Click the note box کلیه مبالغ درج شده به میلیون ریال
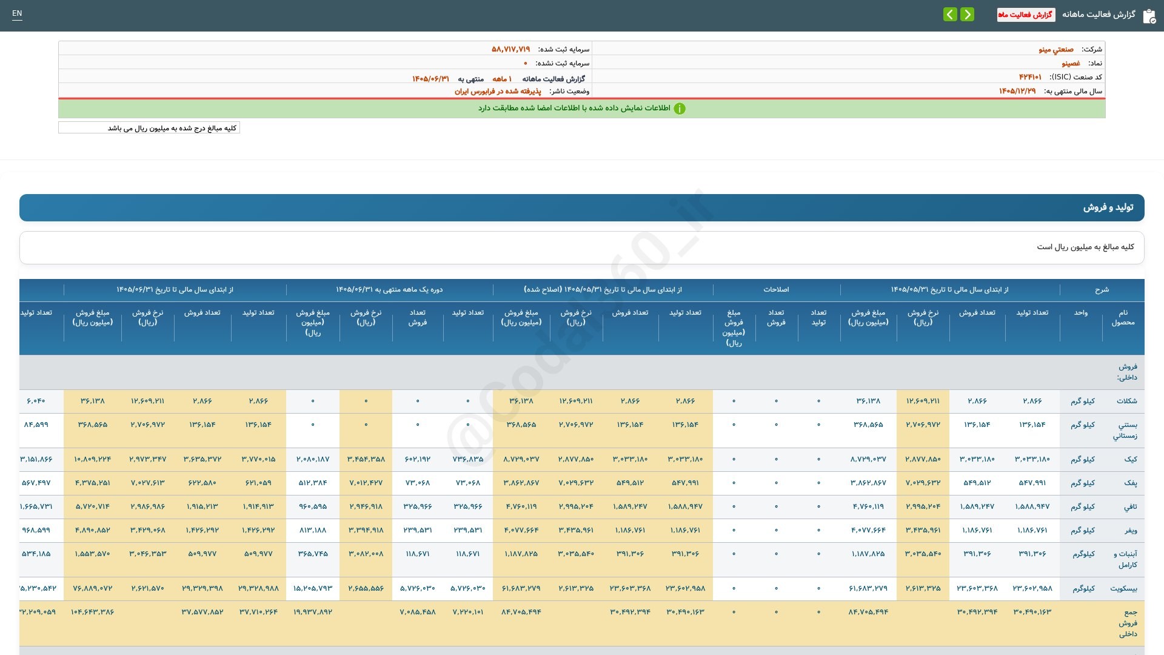 (x=149, y=128)
